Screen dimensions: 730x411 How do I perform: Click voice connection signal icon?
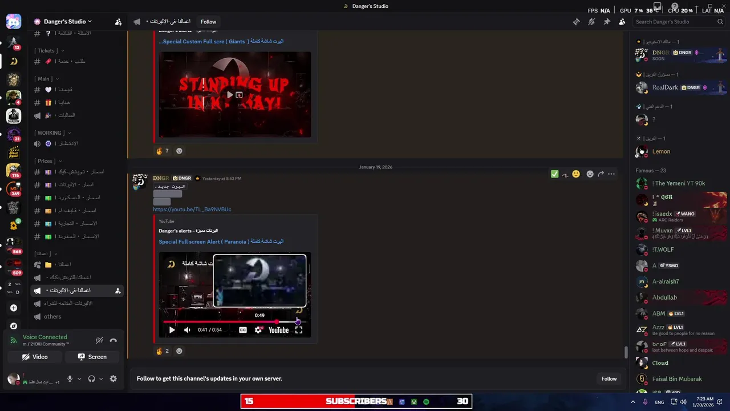pyautogui.click(x=14, y=340)
